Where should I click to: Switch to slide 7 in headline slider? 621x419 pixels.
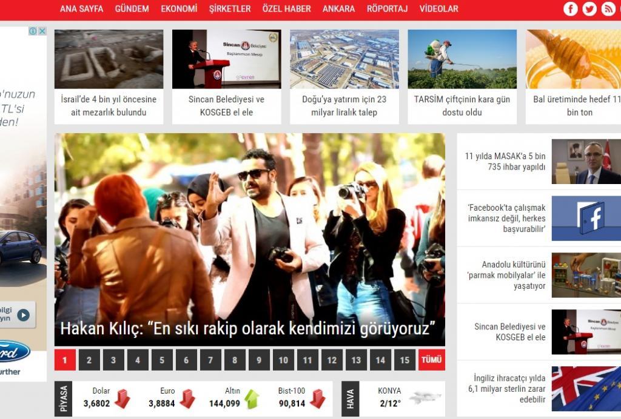point(210,360)
